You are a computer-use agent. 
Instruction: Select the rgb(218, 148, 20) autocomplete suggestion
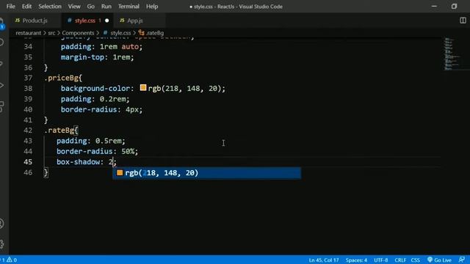coord(206,173)
